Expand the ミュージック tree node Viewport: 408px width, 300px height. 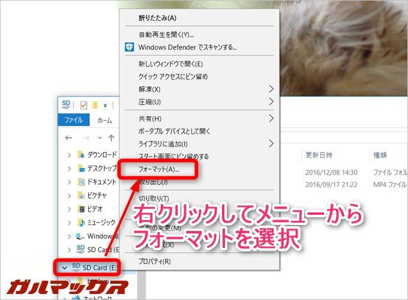pyautogui.click(x=69, y=223)
